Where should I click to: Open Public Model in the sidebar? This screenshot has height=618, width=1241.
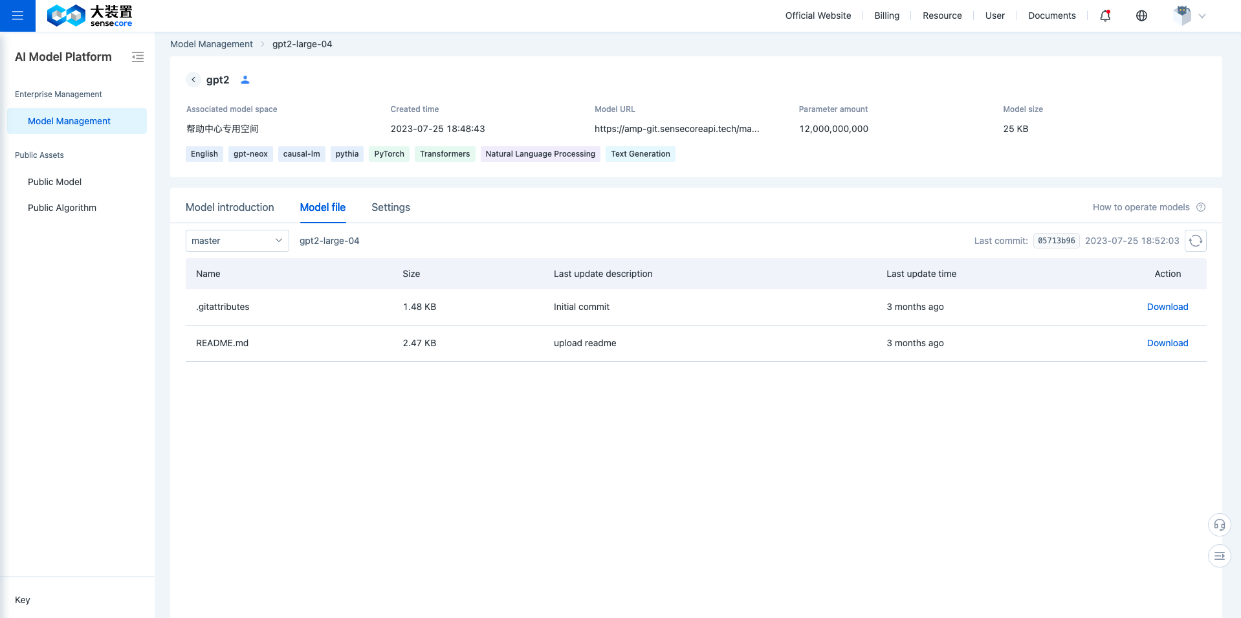pos(54,182)
